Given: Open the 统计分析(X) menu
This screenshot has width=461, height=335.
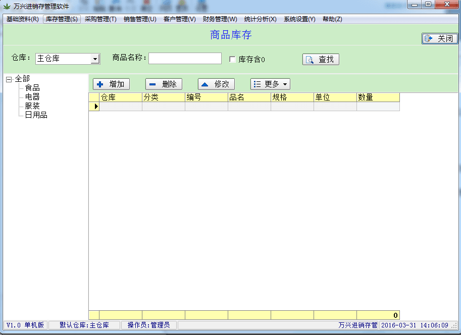Looking at the screenshot, I should pos(260,19).
